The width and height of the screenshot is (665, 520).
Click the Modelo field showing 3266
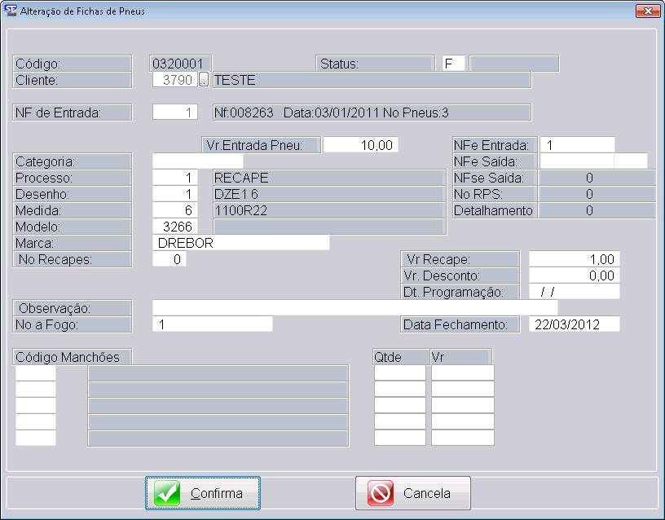point(175,227)
